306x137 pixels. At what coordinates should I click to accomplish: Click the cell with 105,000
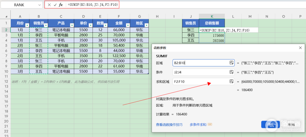pyautogui.click(x=119, y=40)
